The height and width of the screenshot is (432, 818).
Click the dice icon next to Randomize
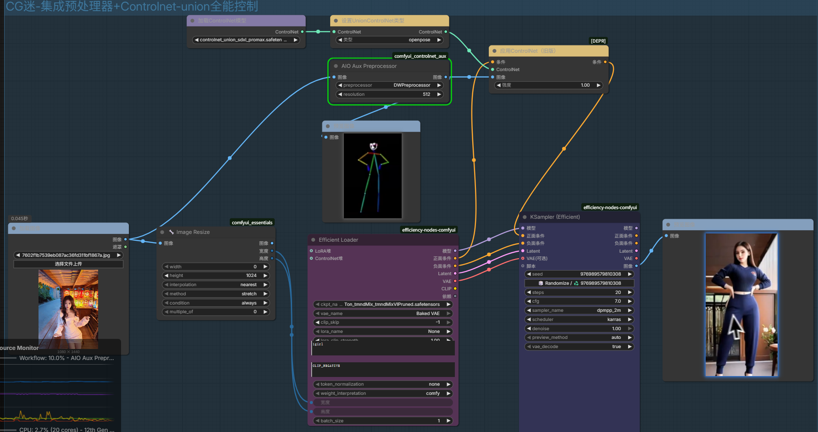tap(541, 283)
